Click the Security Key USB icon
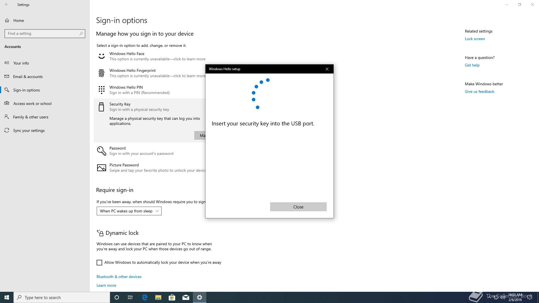This screenshot has height=303, width=539. 101,107
